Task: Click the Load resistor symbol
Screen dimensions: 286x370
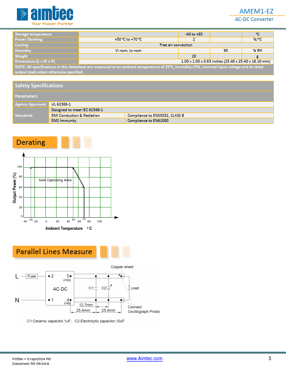Action: [x=129, y=288]
